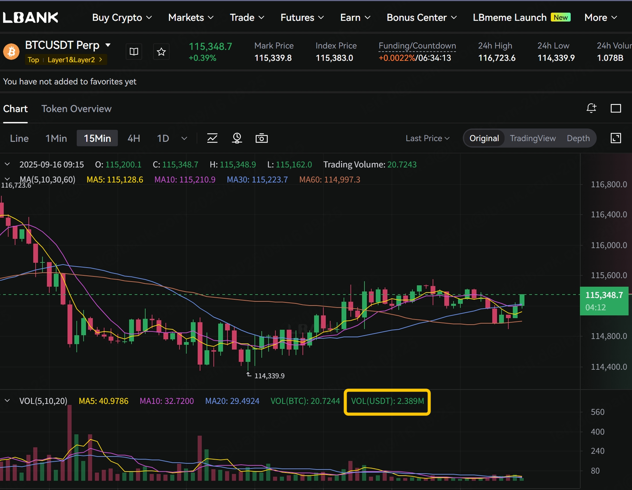This screenshot has width=632, height=490.
Task: Switch chart view to Depth
Action: point(578,139)
